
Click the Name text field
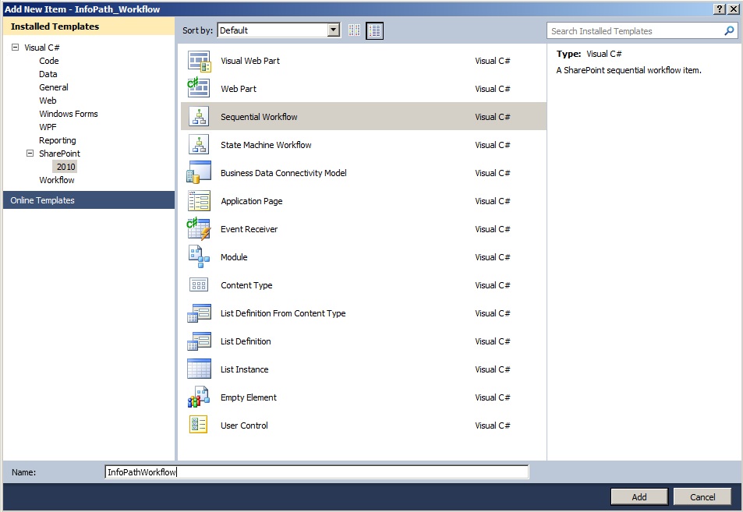pyautogui.click(x=317, y=471)
